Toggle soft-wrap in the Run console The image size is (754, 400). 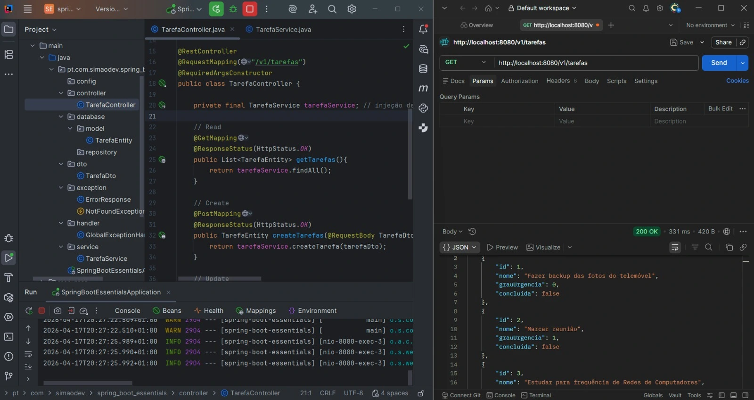[x=28, y=354]
